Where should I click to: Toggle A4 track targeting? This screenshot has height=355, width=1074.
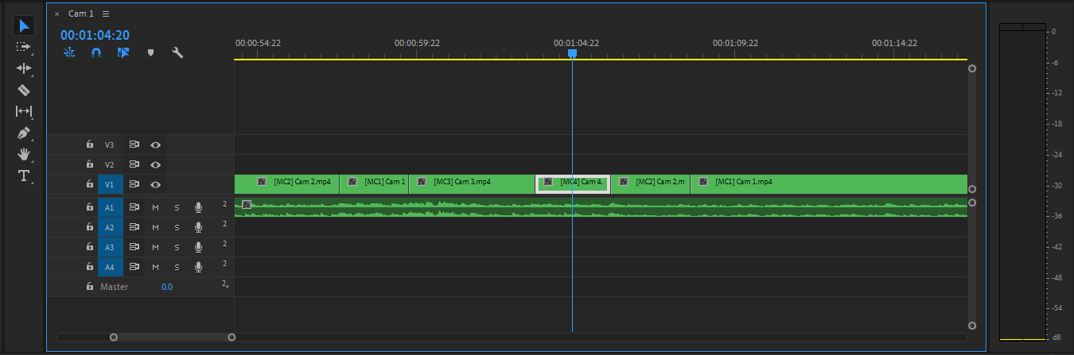[110, 267]
